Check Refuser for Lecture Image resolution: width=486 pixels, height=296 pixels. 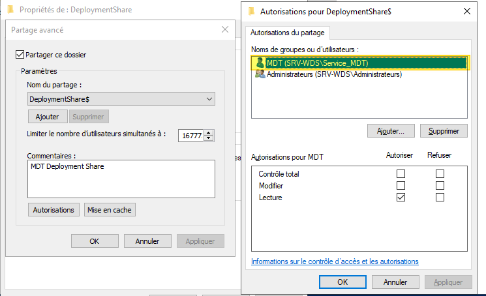tap(440, 198)
